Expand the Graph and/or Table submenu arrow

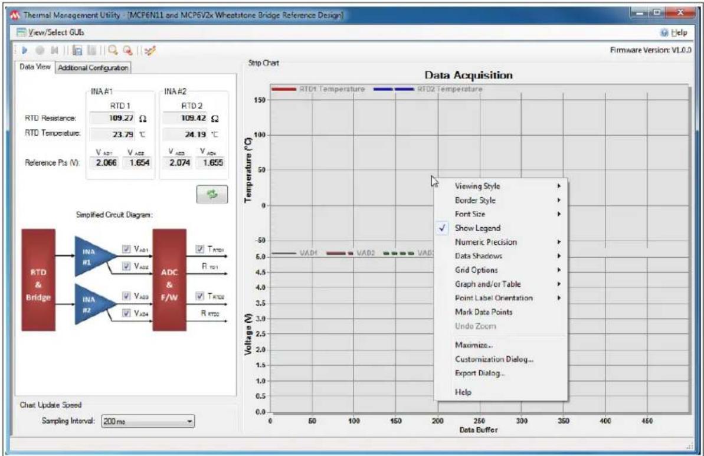[559, 284]
